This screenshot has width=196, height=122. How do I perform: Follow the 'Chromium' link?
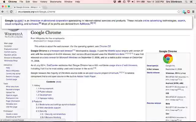pyautogui.click(x=113, y=73)
